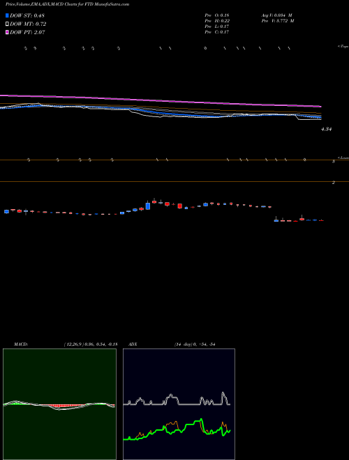Click the 'ADX' panel heading
The height and width of the screenshot is (460, 349).
coord(133,344)
